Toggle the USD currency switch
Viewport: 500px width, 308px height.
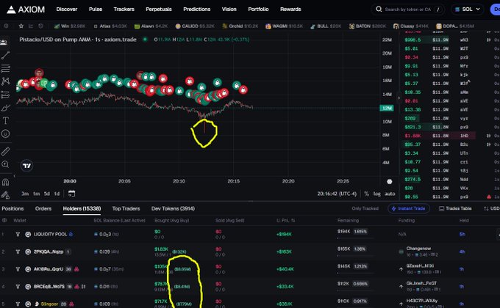(491, 208)
